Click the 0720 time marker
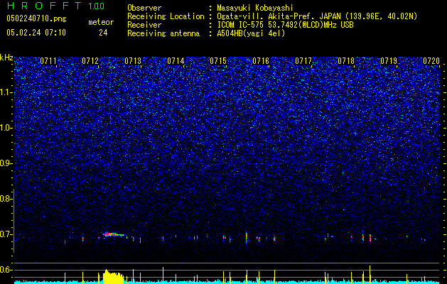447x284 pixels. (x=431, y=61)
